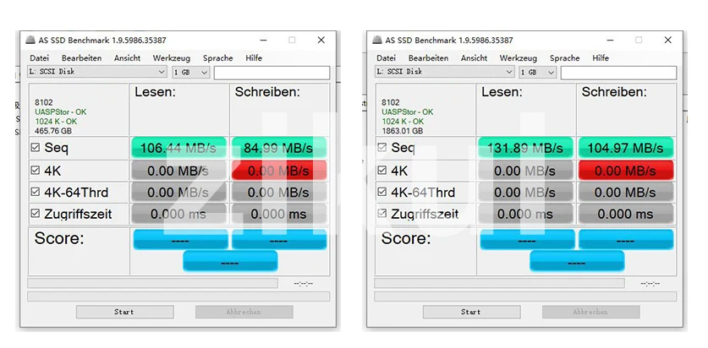Open Ansicht menu in left window
Viewport: 708px width, 348px height.
(x=128, y=58)
